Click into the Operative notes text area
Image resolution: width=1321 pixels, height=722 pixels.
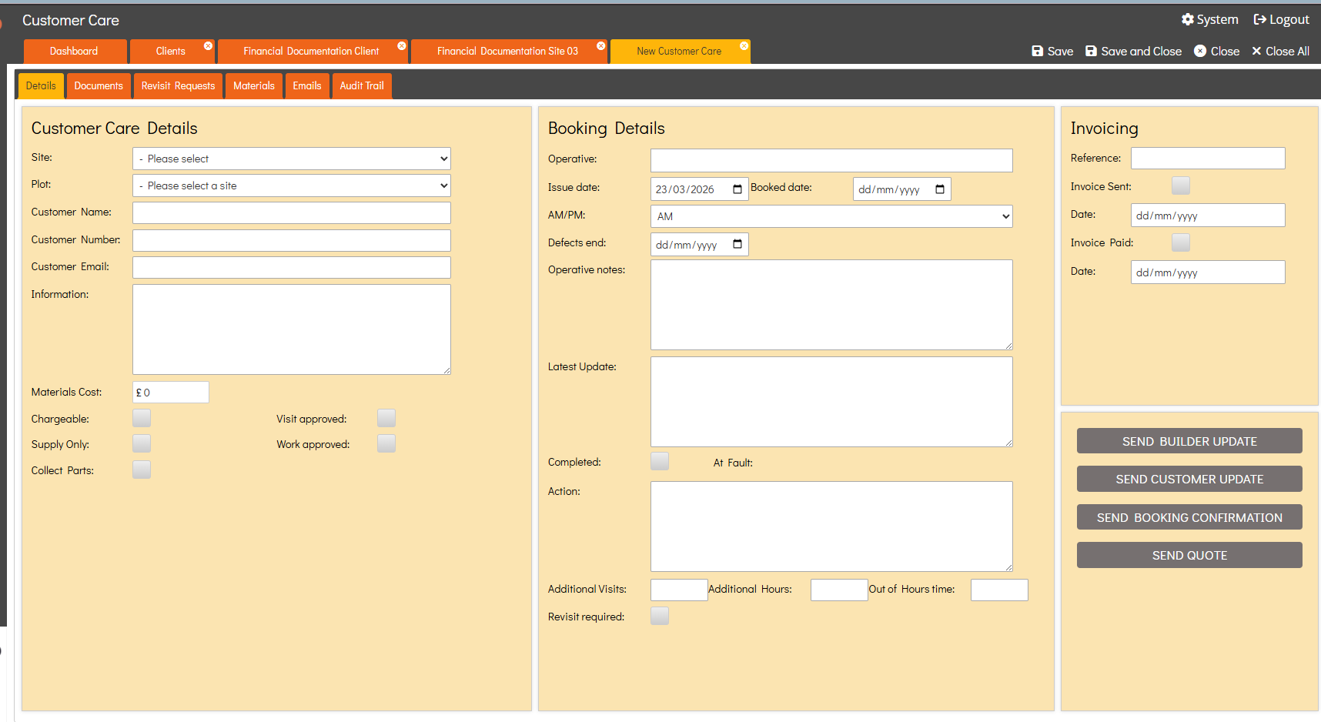point(831,305)
